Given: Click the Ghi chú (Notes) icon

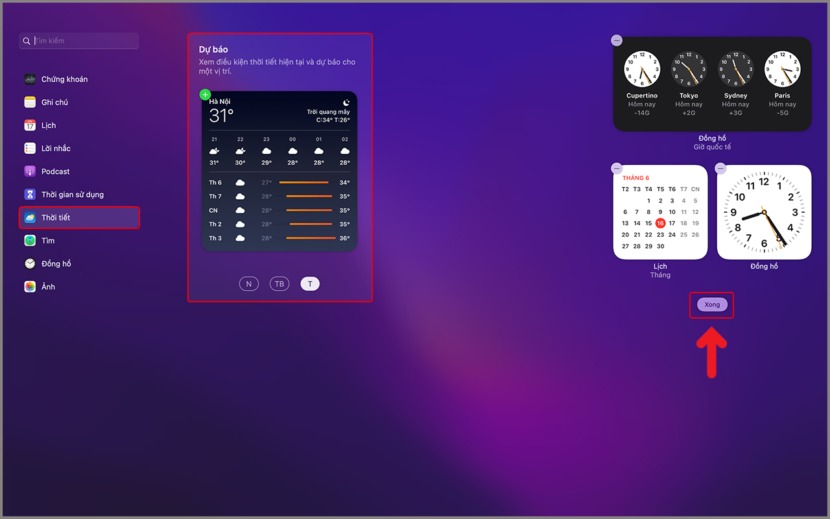Looking at the screenshot, I should (x=30, y=103).
